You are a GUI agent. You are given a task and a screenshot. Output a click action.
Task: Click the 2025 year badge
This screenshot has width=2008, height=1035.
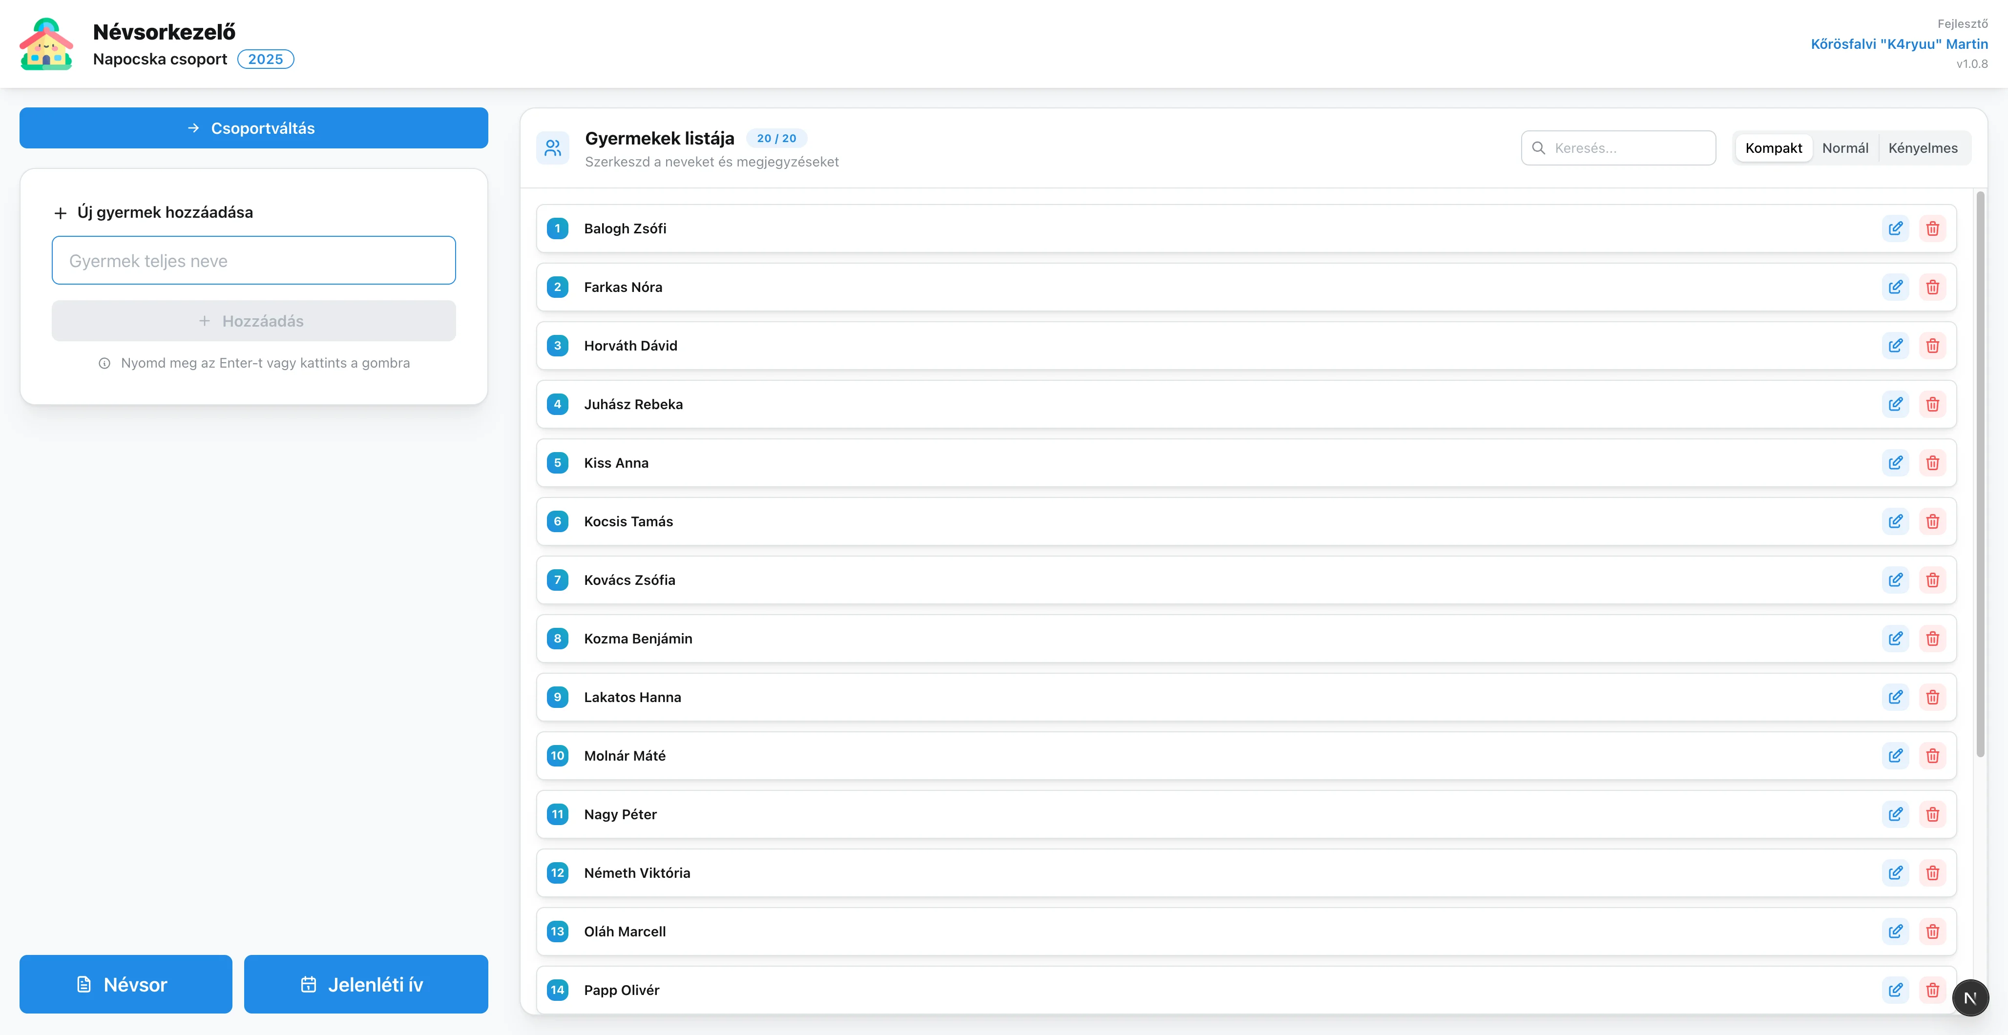266,59
